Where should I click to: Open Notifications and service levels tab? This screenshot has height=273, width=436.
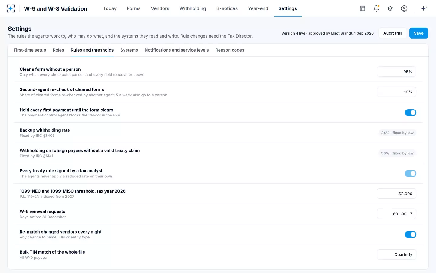pos(177,50)
